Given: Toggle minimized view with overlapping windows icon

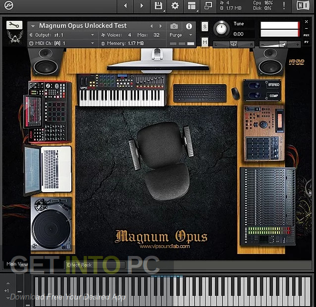Looking at the screenshot, I should click(x=208, y=5).
